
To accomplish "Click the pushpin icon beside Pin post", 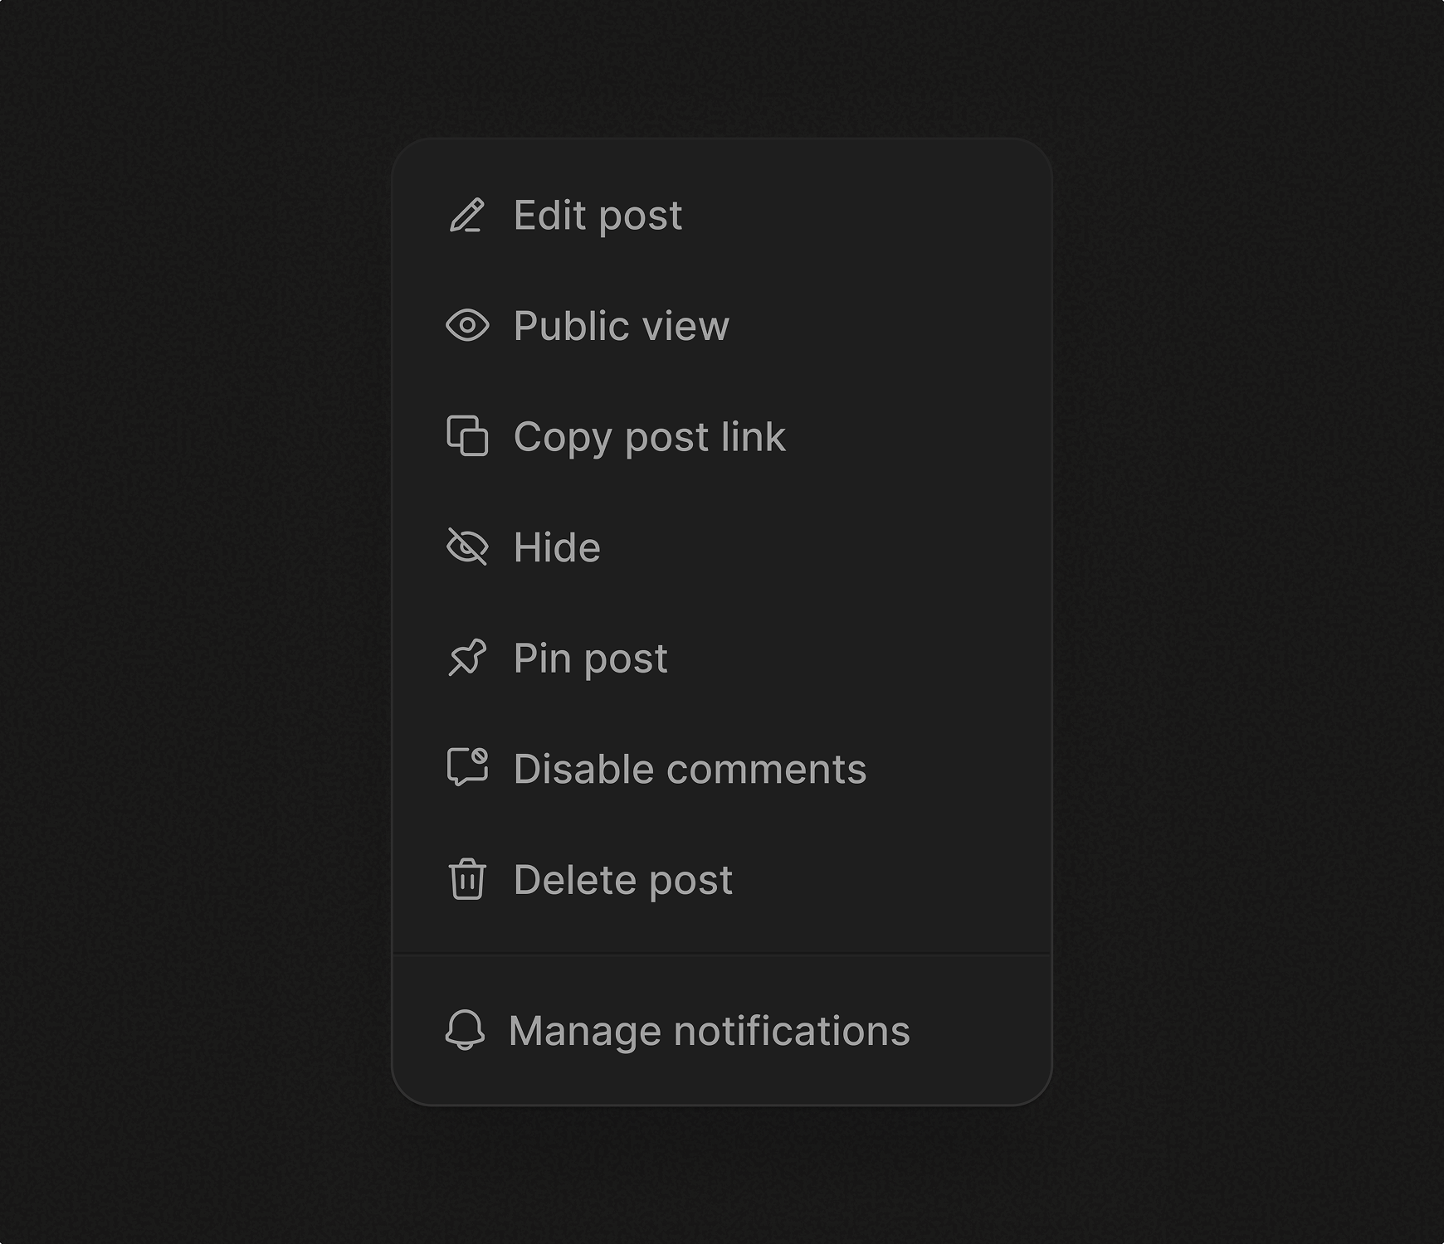I will [468, 658].
